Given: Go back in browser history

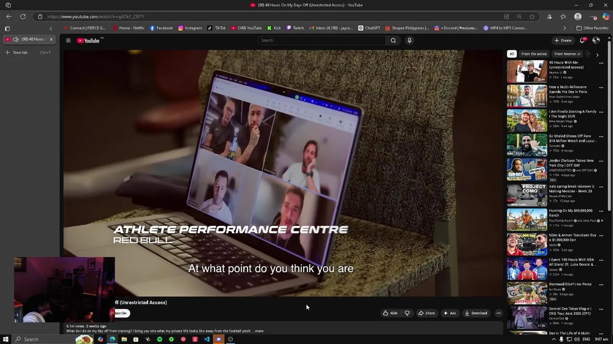Looking at the screenshot, I should [8, 17].
